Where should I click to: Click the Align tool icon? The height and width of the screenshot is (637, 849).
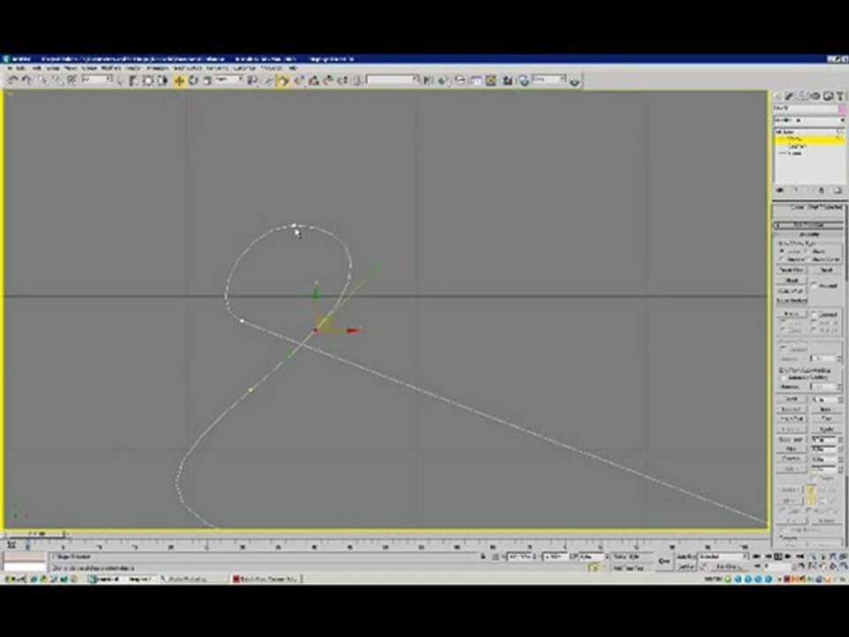(x=443, y=81)
